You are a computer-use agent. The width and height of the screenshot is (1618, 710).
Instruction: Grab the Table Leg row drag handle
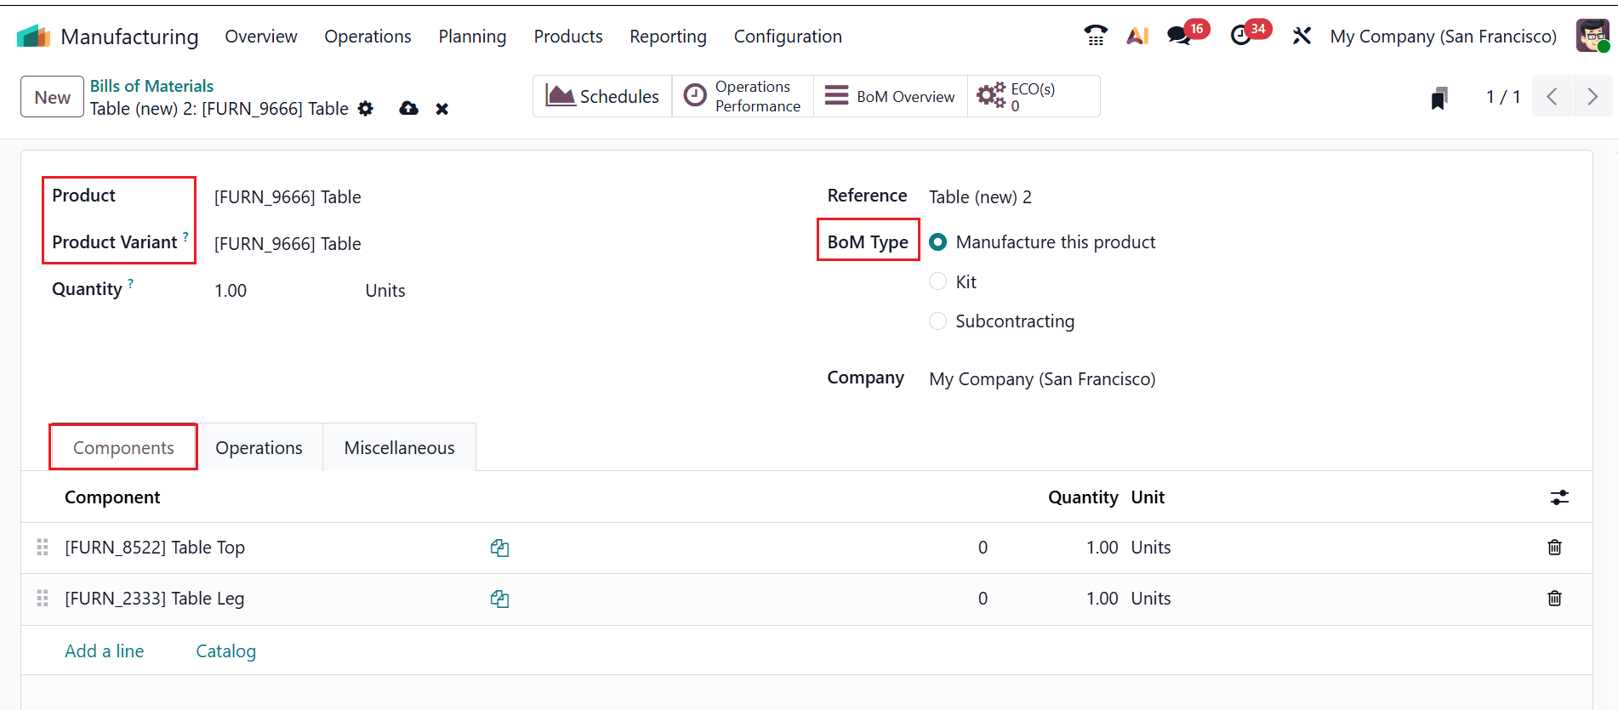[x=43, y=599]
